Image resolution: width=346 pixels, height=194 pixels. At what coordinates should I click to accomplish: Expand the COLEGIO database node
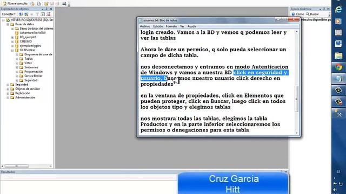[x=12, y=41]
